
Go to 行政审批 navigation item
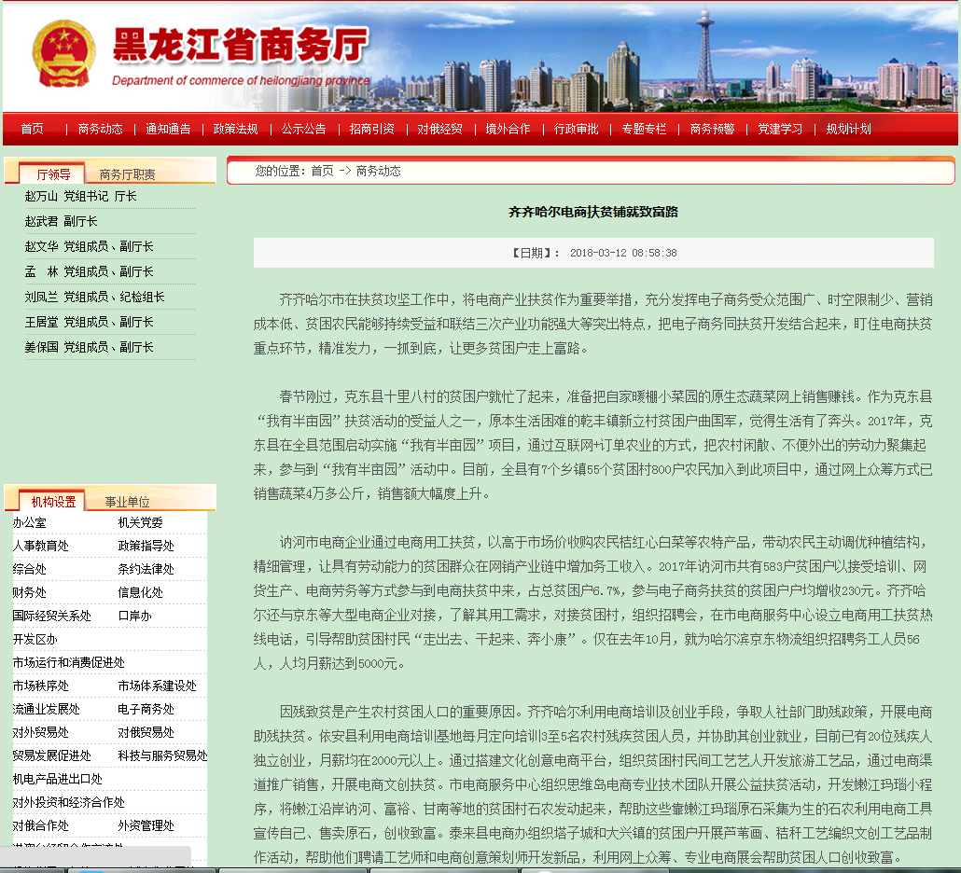coord(576,130)
